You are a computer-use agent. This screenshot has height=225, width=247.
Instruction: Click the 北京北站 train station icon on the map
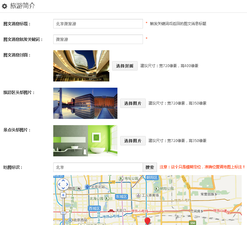(88, 187)
